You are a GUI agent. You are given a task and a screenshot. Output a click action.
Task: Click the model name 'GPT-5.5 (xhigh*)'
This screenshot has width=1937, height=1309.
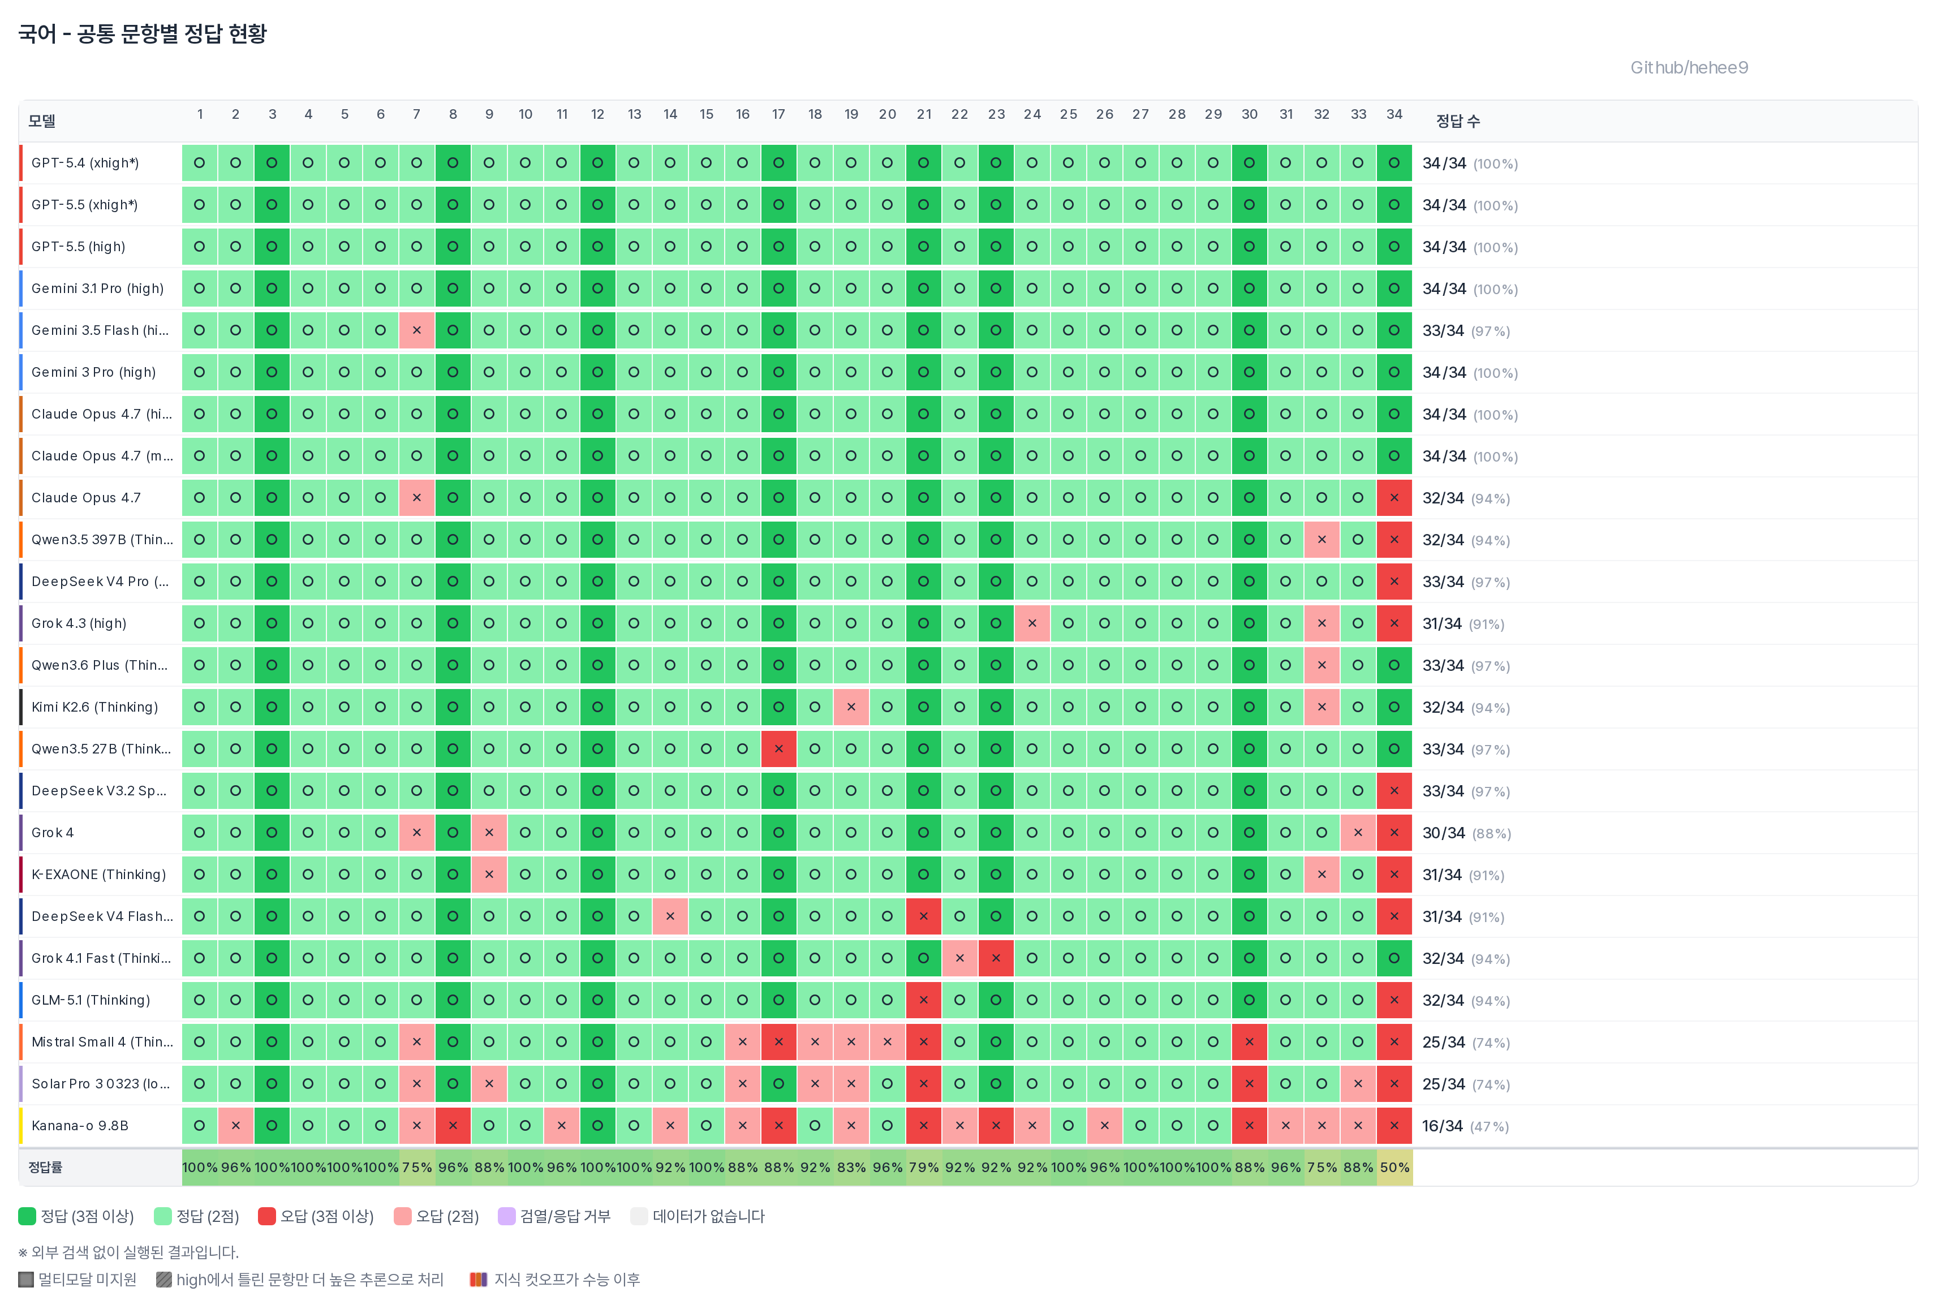(85, 204)
